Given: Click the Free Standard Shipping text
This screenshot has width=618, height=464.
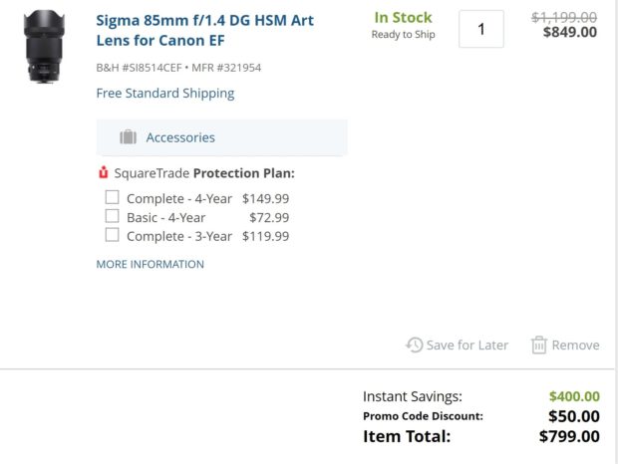Looking at the screenshot, I should click(165, 94).
